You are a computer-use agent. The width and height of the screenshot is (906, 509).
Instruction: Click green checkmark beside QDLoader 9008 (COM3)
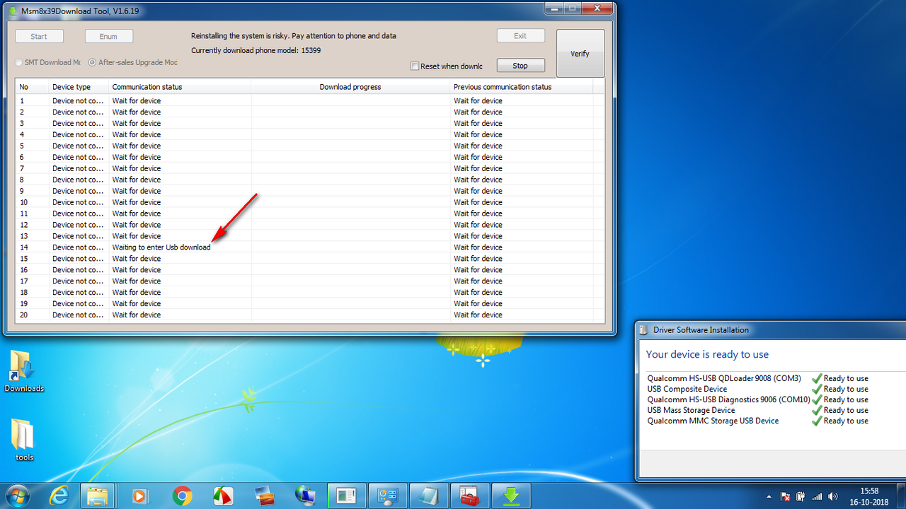coord(817,378)
